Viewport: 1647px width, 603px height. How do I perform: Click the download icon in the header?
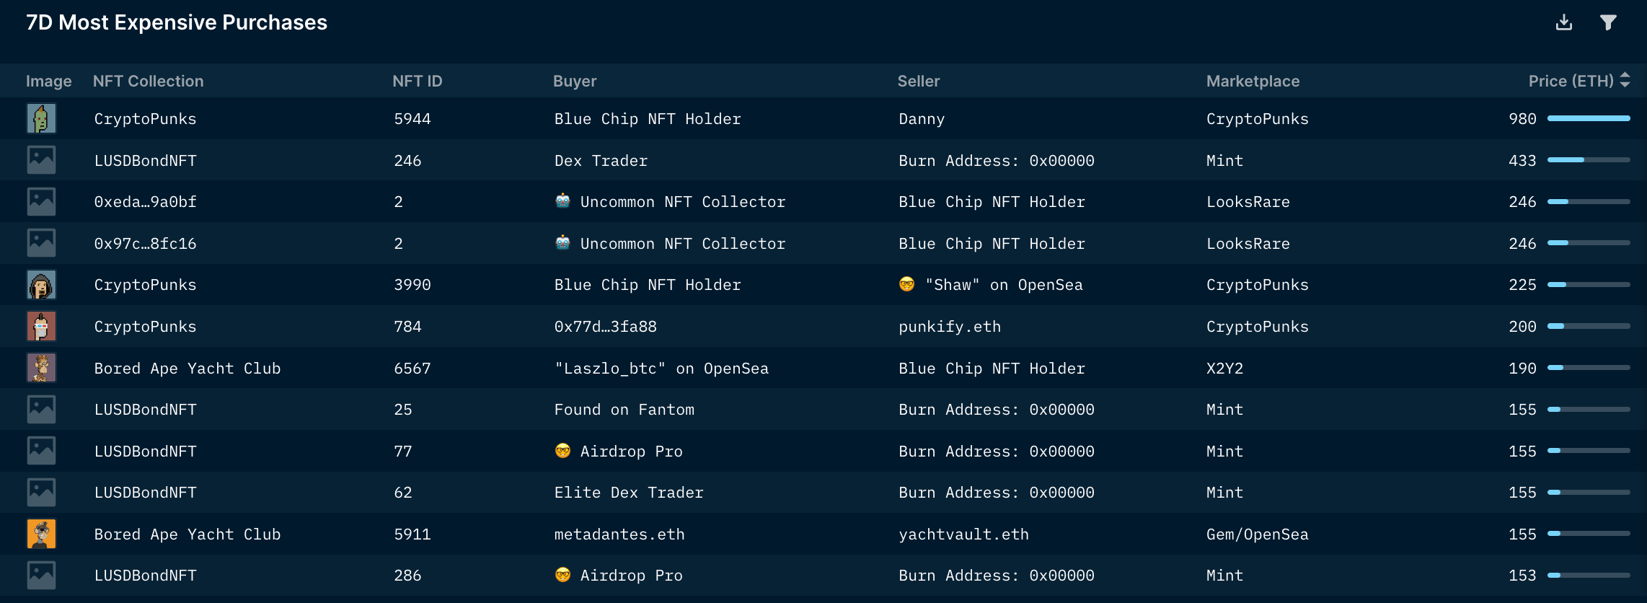tap(1563, 22)
